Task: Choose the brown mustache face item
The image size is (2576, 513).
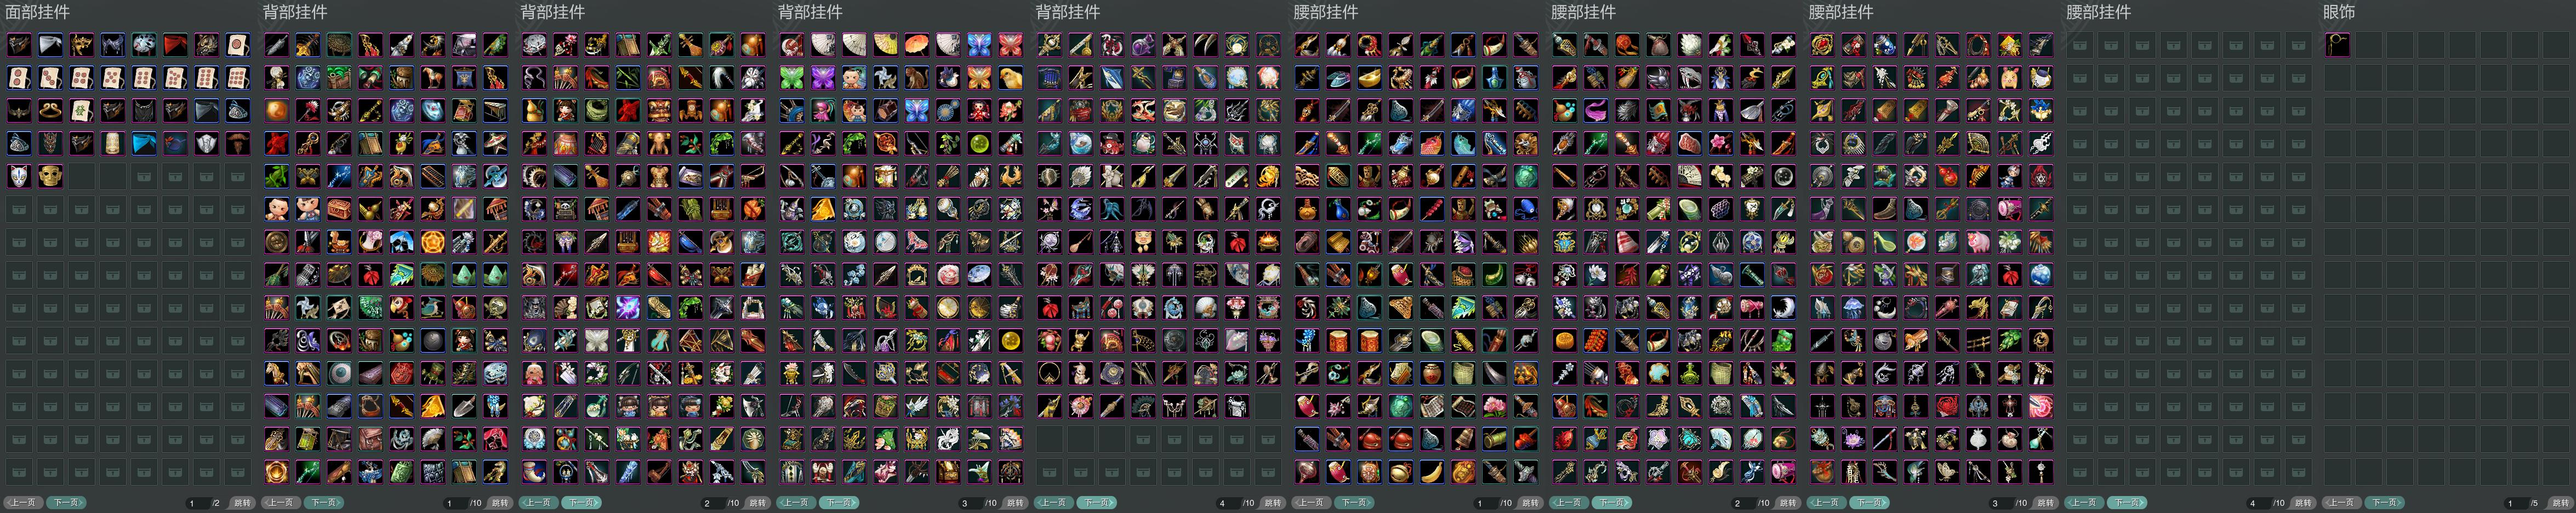Action: coord(237,143)
